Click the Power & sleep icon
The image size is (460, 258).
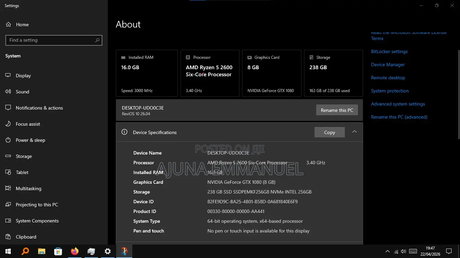(8, 140)
